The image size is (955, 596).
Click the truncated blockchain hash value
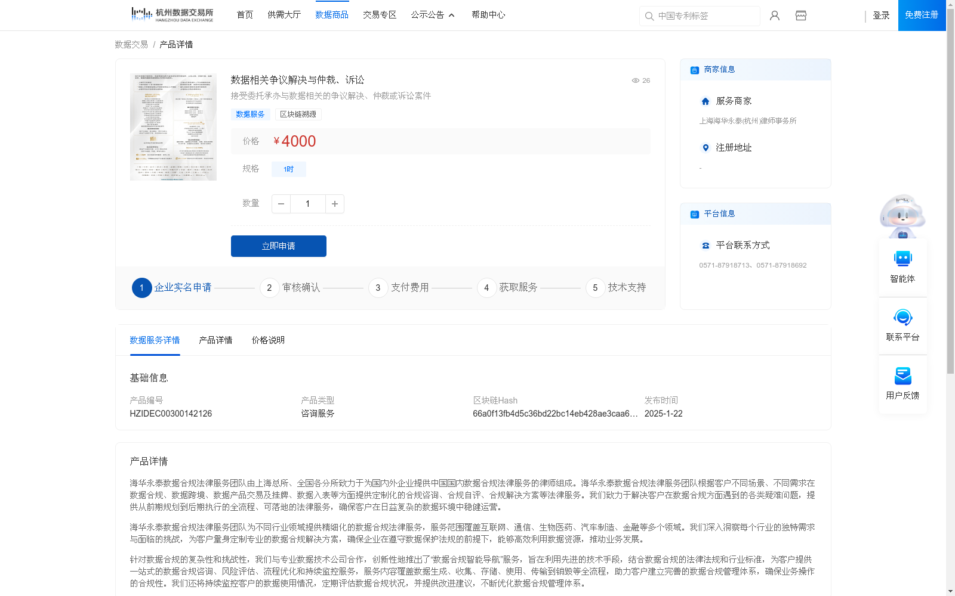[555, 414]
